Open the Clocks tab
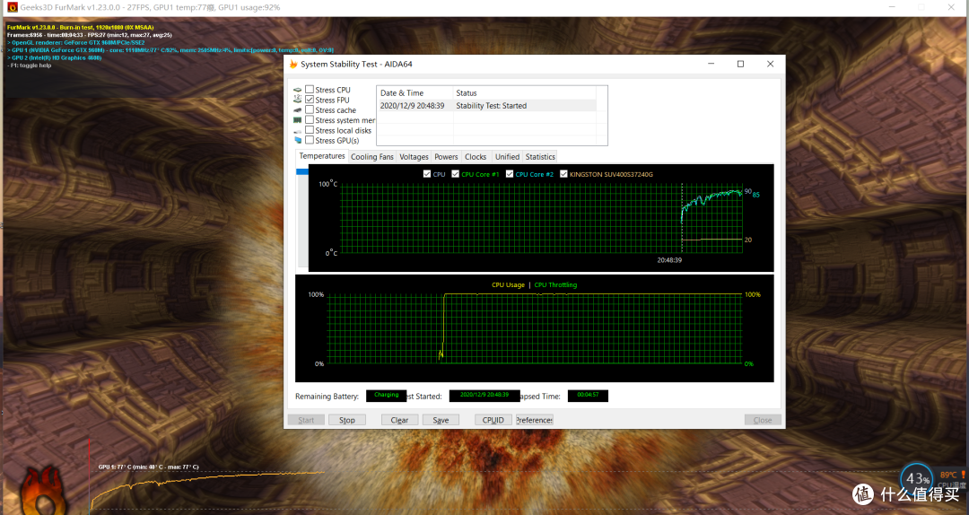 pos(476,156)
